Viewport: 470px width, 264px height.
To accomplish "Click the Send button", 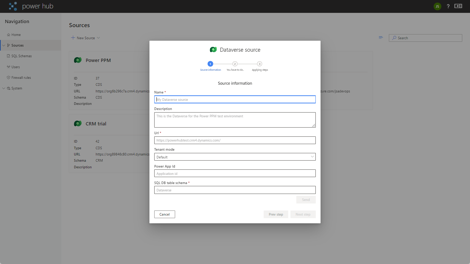I will 306,200.
